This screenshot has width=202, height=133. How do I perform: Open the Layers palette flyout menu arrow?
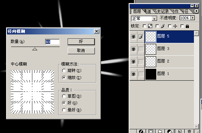coord(196,11)
